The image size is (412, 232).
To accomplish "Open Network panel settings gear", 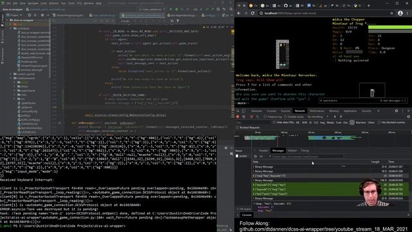I will 409,117.
